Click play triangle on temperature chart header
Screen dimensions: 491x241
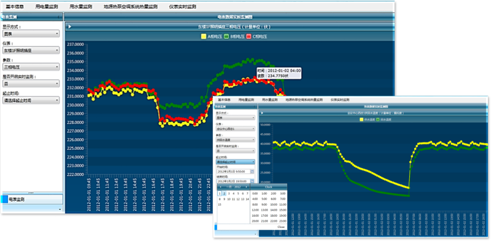[262, 113]
